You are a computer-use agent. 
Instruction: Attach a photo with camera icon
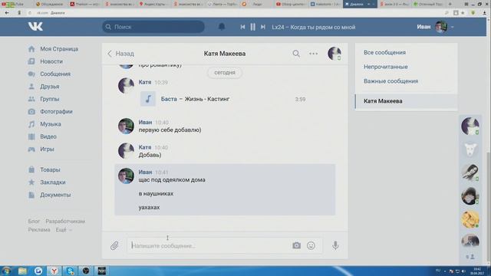click(x=297, y=245)
